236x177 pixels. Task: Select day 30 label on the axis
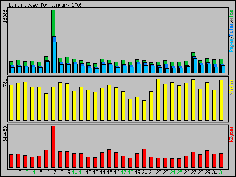pos(215,172)
